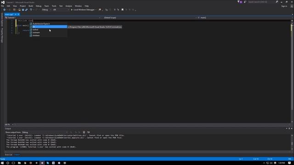The height and width of the screenshot is (165, 294).
Task: Toggle word wrap in the Output panel
Action: pyautogui.click(x=88, y=132)
